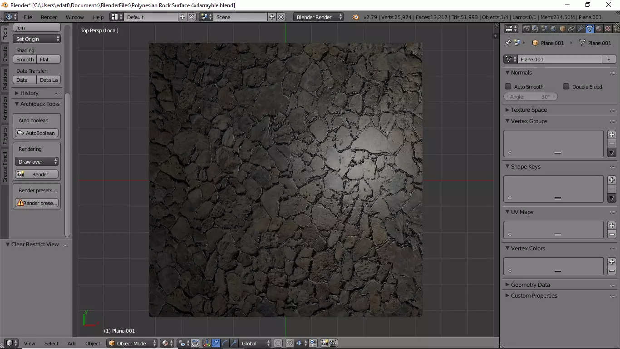Enable the Double Sided checkbox
This screenshot has height=349, width=620.
(566, 86)
